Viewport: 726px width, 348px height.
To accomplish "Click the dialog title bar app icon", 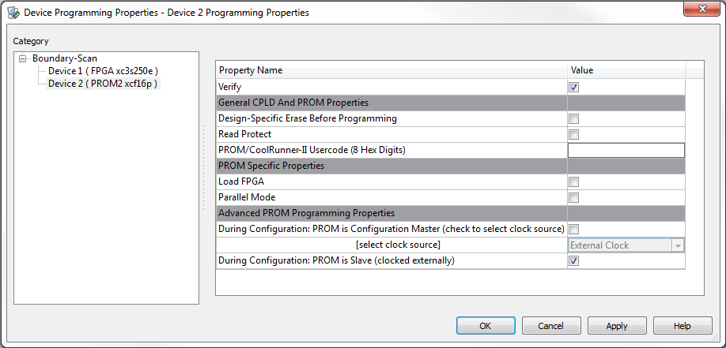I will [13, 13].
